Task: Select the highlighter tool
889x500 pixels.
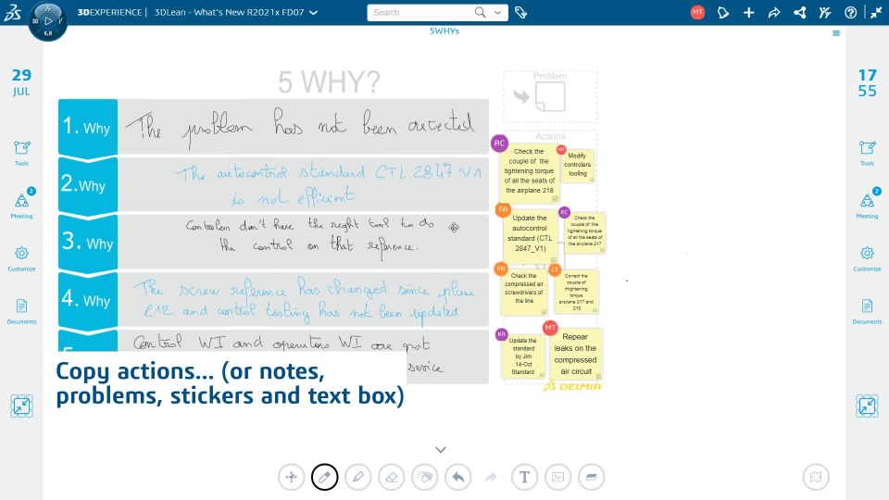Action: (x=358, y=478)
